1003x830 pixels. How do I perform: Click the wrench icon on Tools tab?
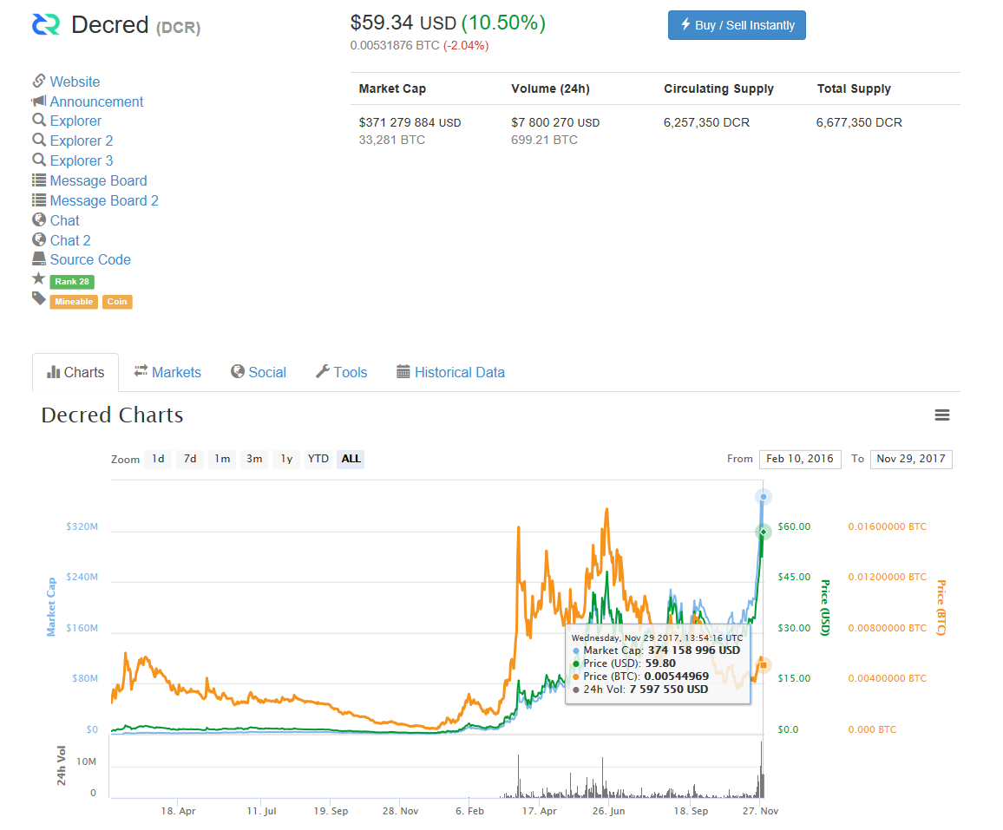[x=323, y=371]
